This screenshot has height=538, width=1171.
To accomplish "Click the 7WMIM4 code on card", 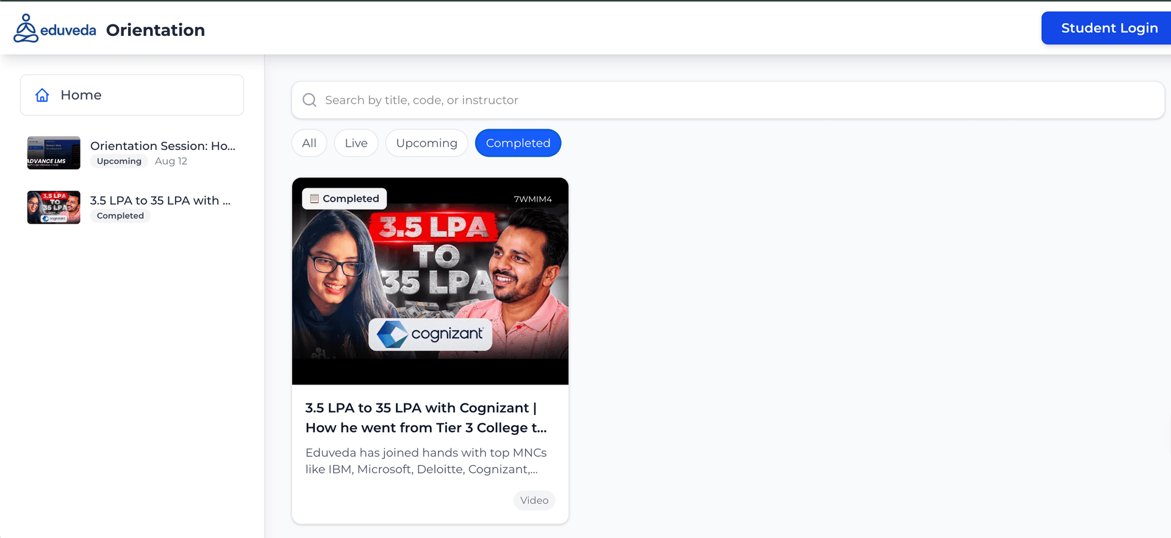I will (x=532, y=199).
